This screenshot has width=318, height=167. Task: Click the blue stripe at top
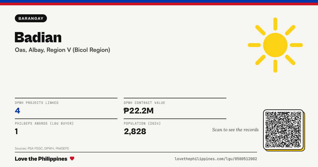(x=159, y=1)
